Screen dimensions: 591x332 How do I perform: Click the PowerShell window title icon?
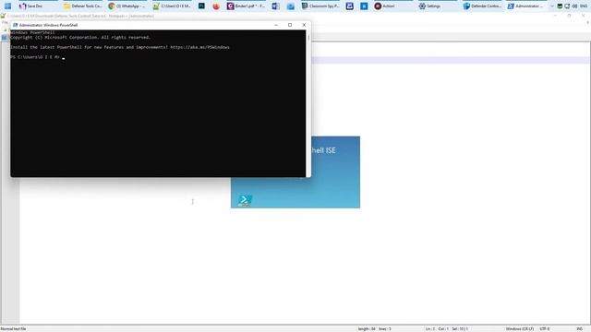[x=15, y=25]
